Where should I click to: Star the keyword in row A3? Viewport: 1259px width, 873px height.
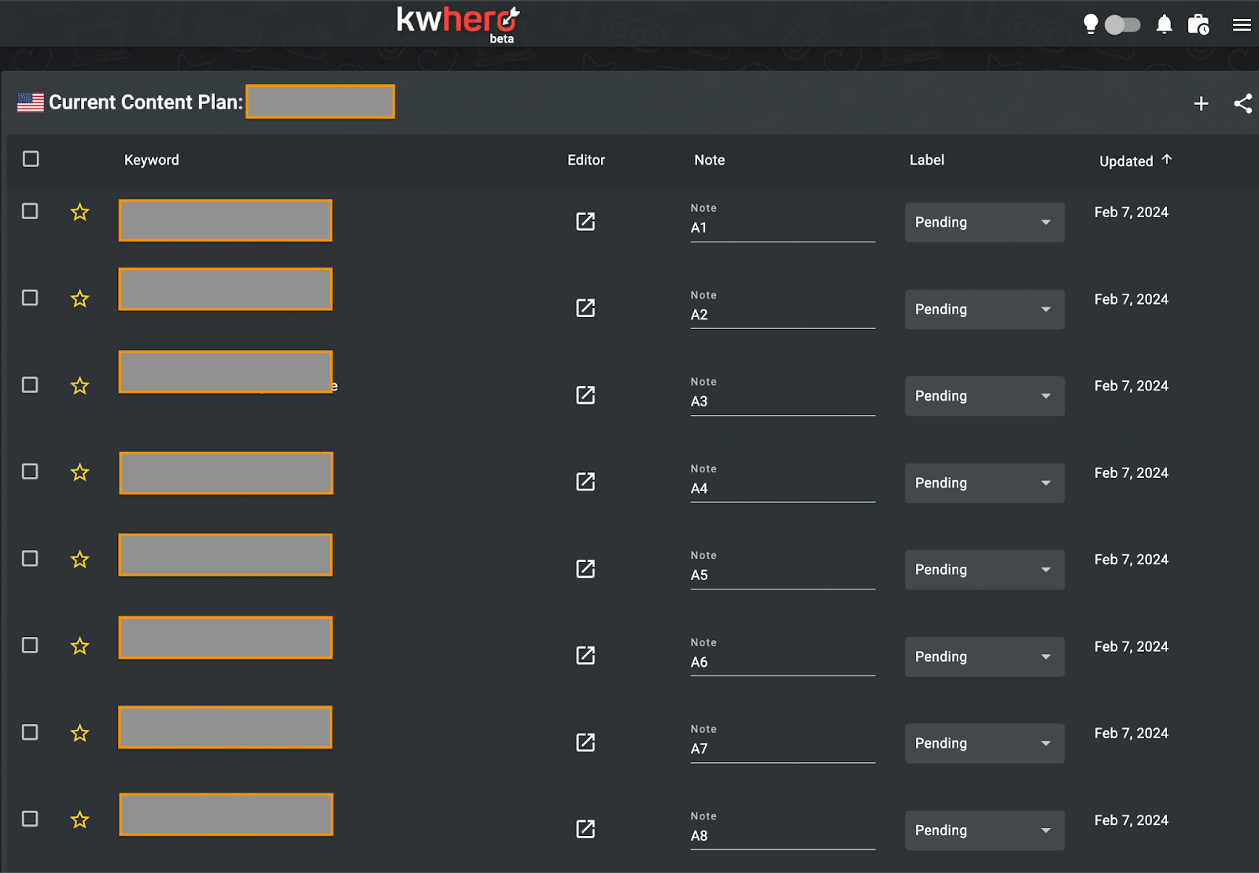(79, 386)
